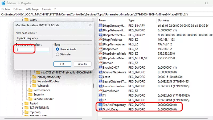
Task: Click the PersistentRoutes folder icon
Action: 34,81
